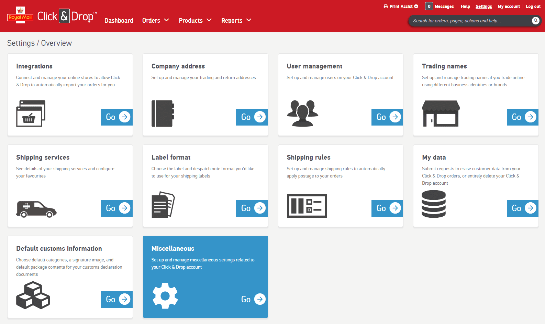Click the Label format documents icon
The image size is (545, 324).
coord(163,205)
